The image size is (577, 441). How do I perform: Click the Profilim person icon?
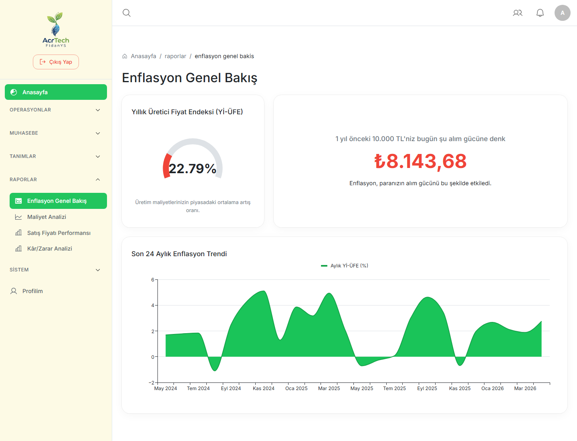(x=14, y=291)
